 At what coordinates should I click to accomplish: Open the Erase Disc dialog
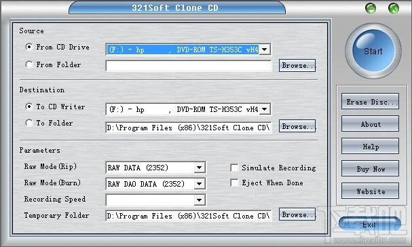(370, 101)
